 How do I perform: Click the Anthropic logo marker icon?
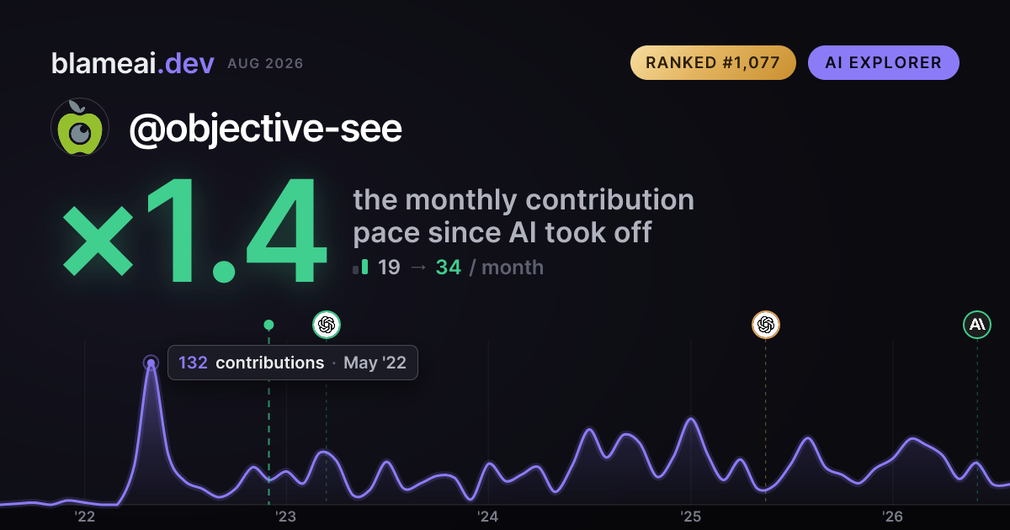pos(977,324)
